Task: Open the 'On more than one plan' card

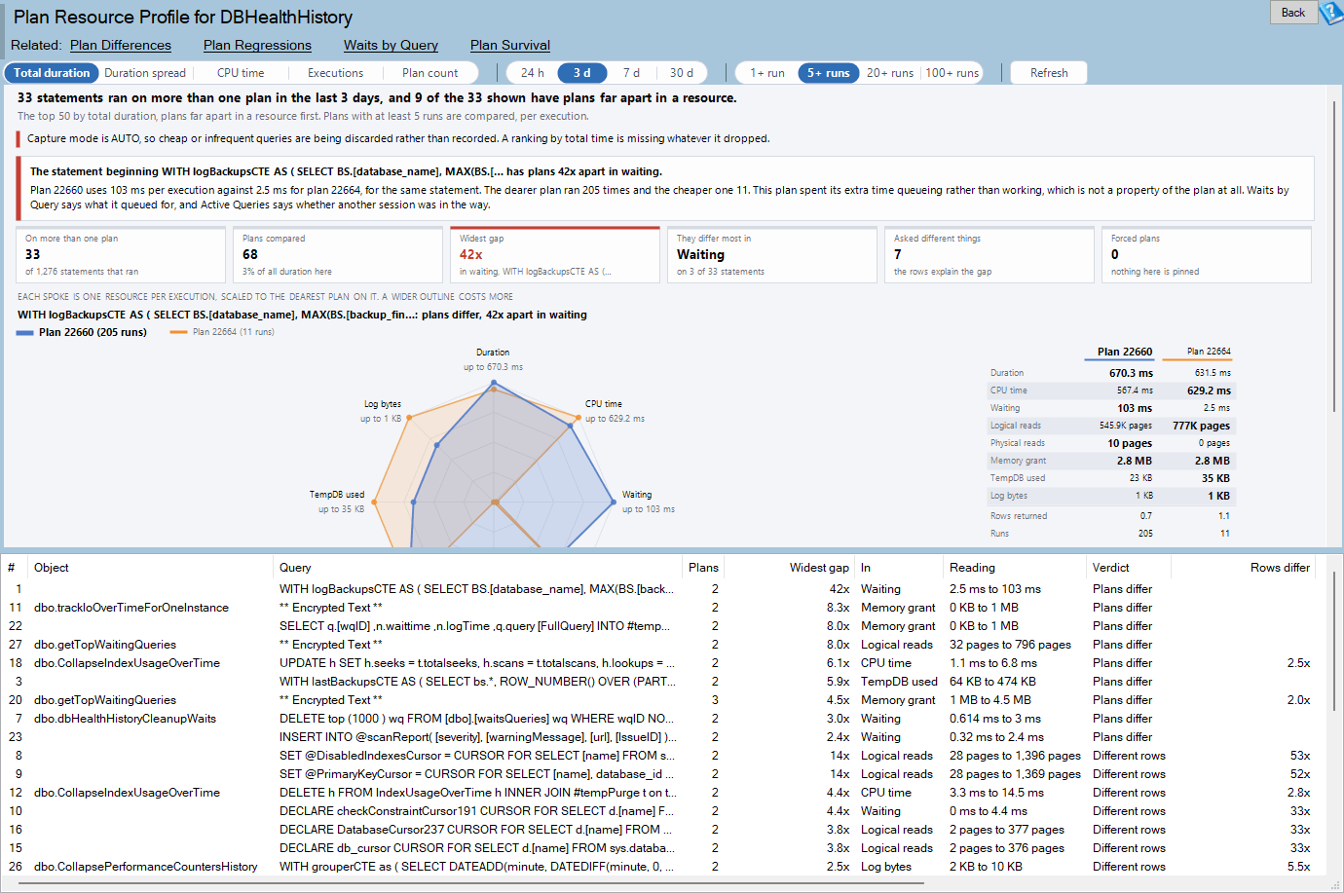Action: tap(121, 255)
